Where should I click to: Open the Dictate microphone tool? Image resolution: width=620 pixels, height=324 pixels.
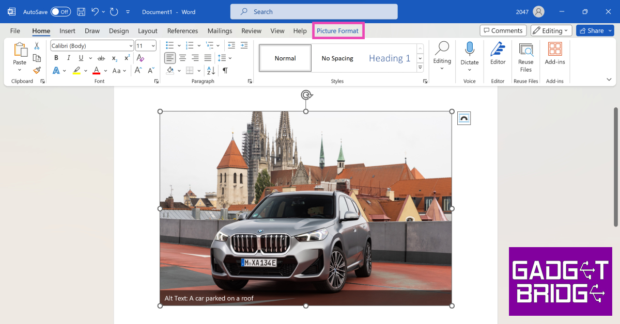click(469, 54)
